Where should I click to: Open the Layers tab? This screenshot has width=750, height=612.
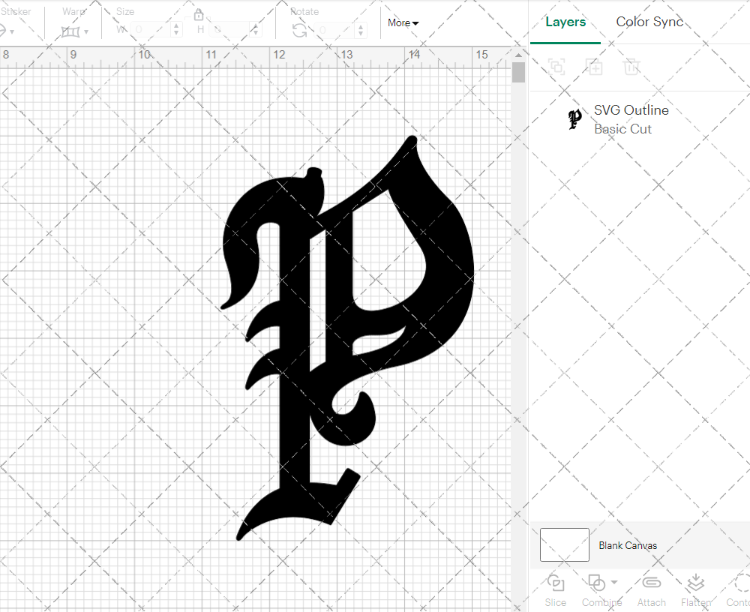565,22
